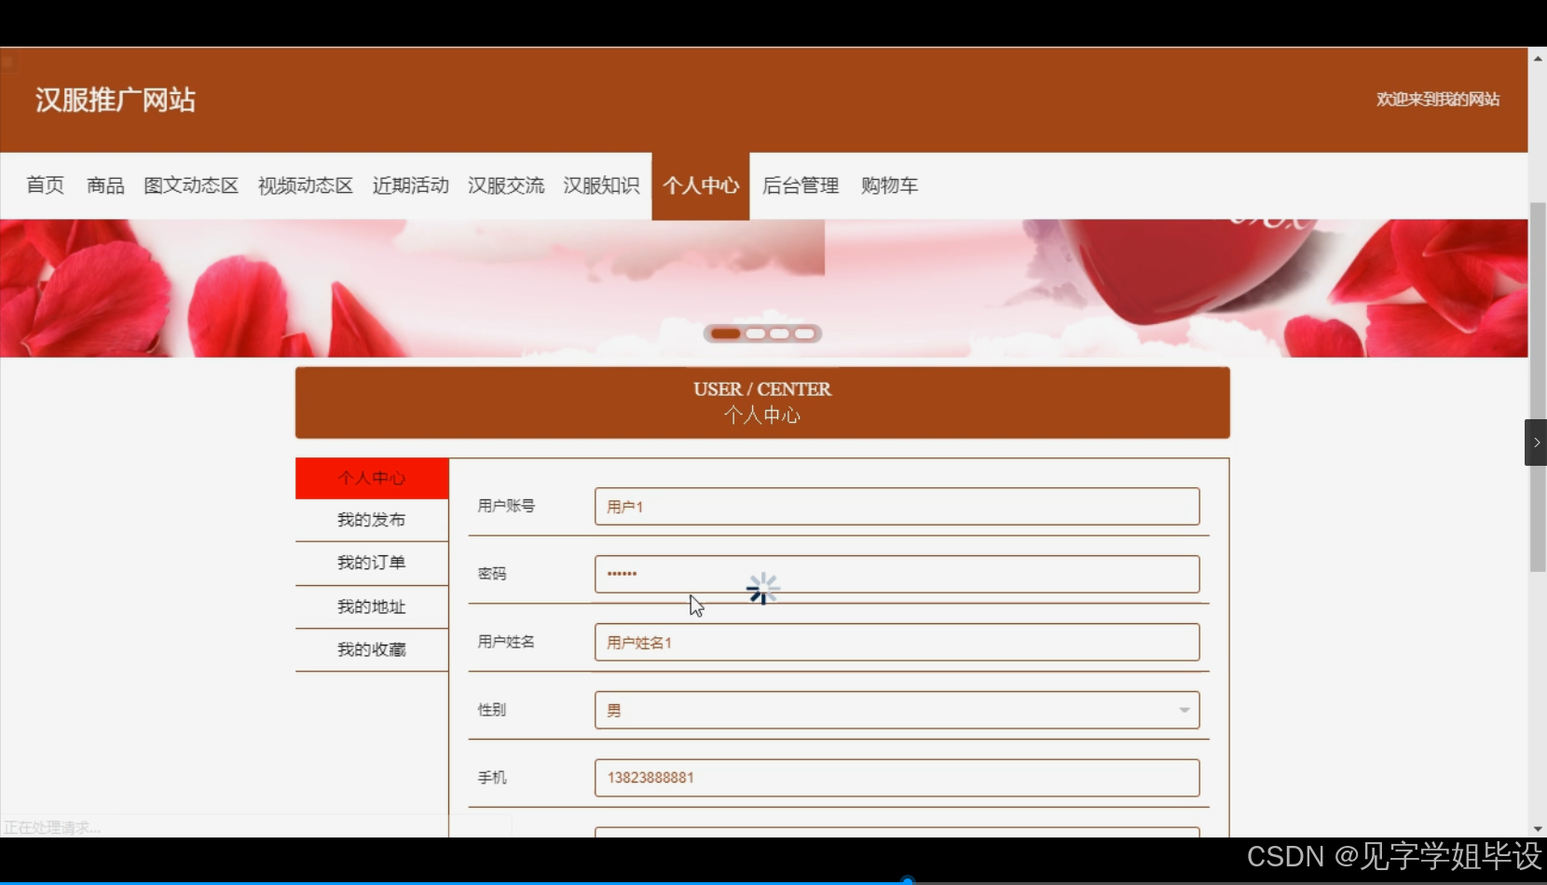Viewport: 1547px width, 885px height.
Task: Click the 汉服推广网站 site title
Action: (x=116, y=100)
